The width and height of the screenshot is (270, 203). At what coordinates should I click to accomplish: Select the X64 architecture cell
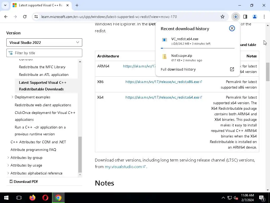(x=100, y=97)
